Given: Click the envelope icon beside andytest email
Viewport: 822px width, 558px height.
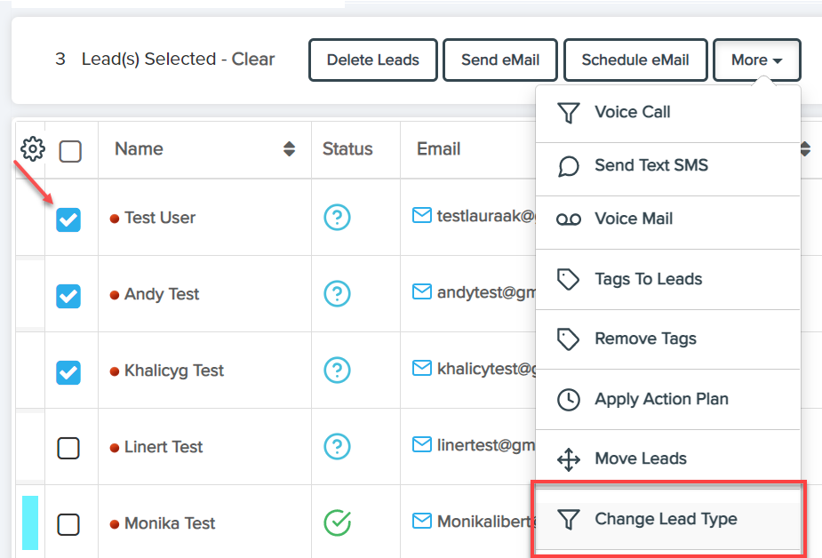Looking at the screenshot, I should pos(421,292).
